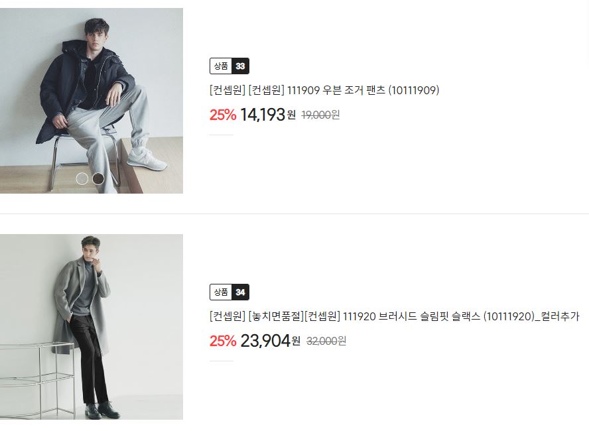The image size is (589, 431).
Task: Open the 111909 우븐 조거 팬츠 title link
Action: (324, 90)
